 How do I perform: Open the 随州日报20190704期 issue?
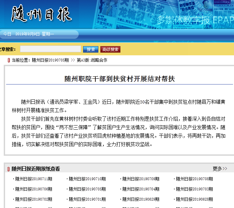click(x=141, y=189)
